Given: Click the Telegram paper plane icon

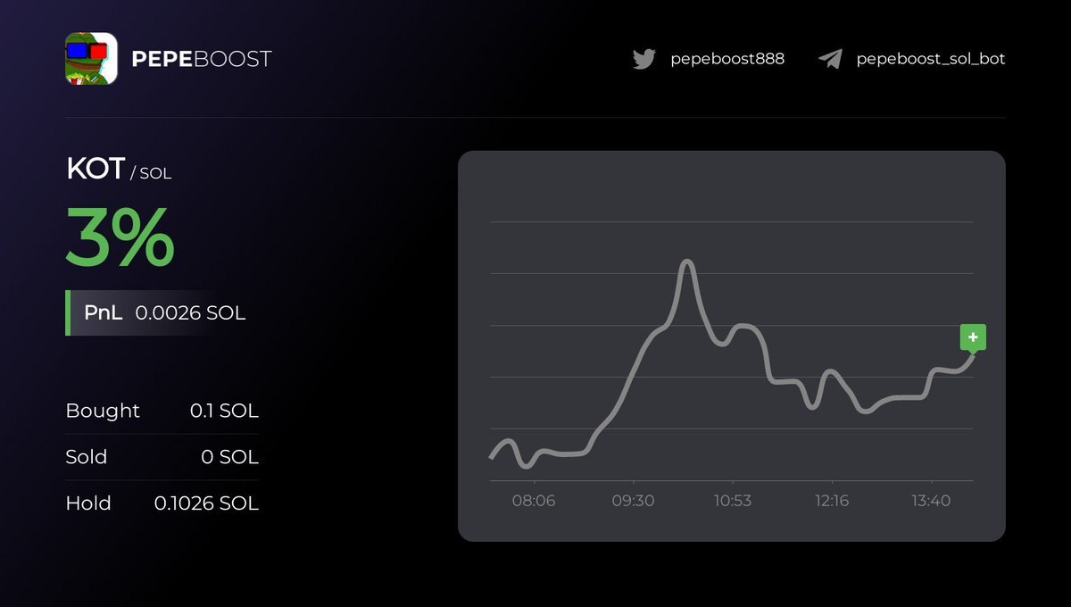Looking at the screenshot, I should (x=830, y=59).
